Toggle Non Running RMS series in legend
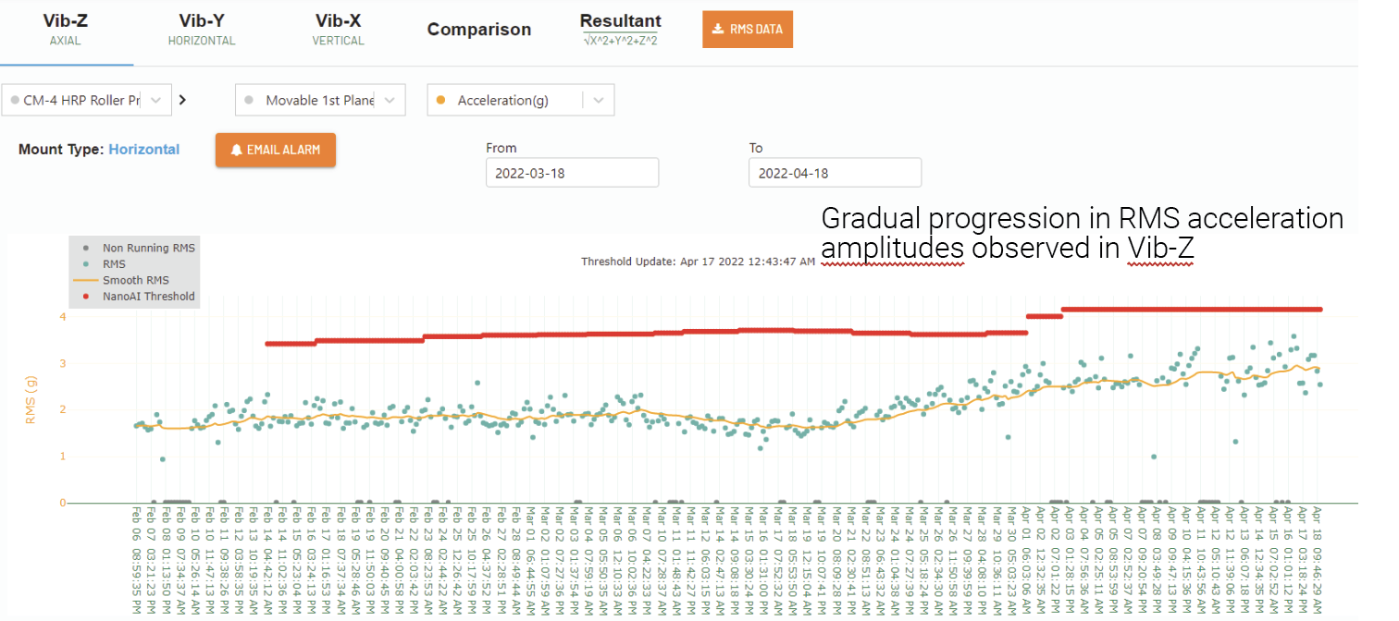The image size is (1399, 621). pyautogui.click(x=148, y=248)
